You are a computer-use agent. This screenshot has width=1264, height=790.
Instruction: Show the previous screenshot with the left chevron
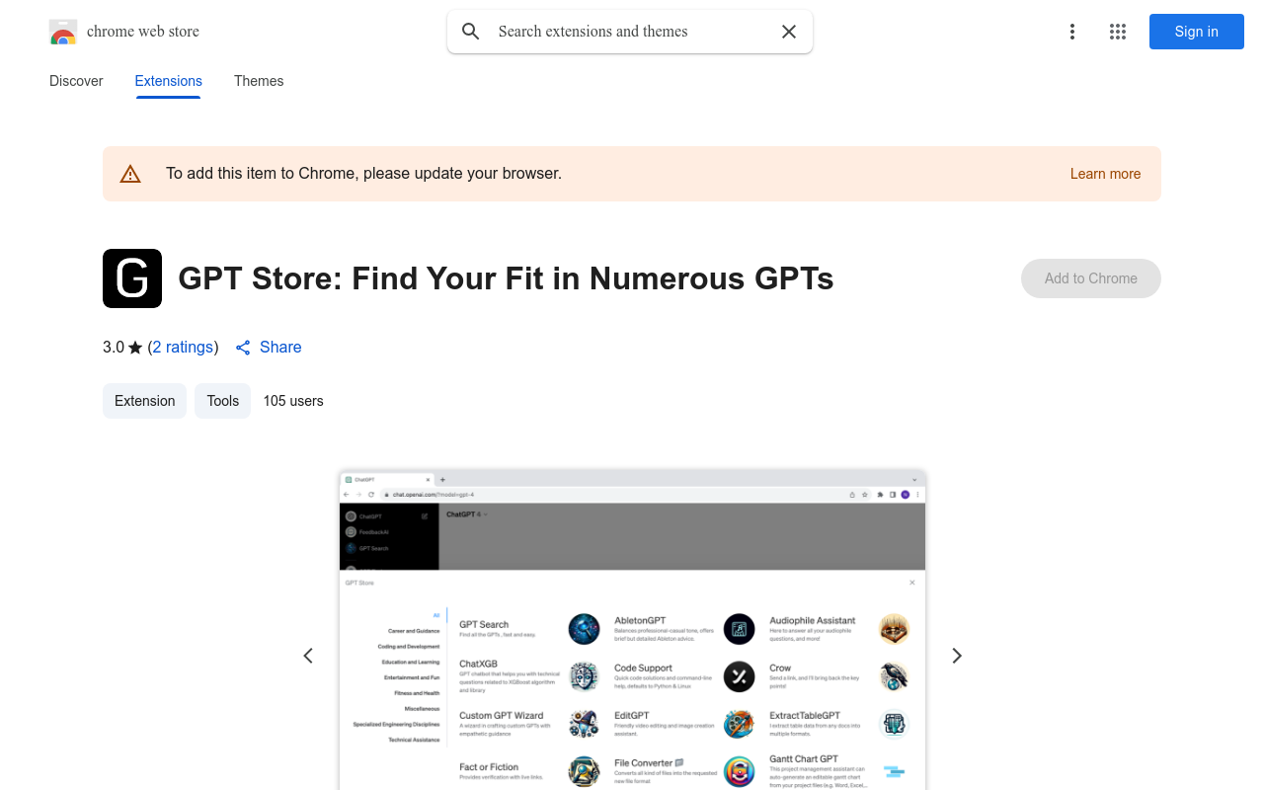coord(307,655)
